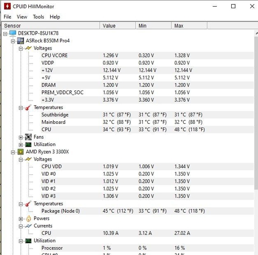Collapse the DESKTOP-8SU1K78 root node
Viewport: 258px width, 255px height.
click(x=5, y=34)
